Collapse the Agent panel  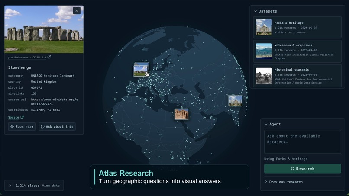pos(266,124)
